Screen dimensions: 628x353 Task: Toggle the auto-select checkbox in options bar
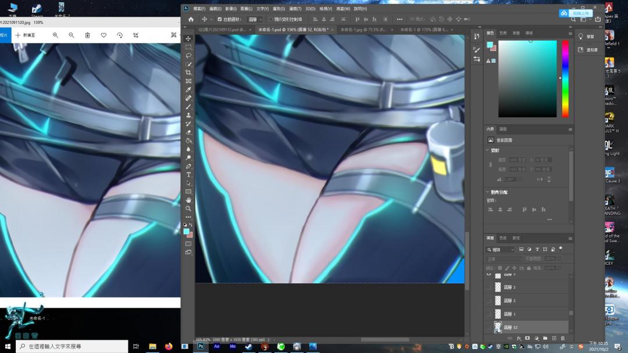[x=219, y=19]
